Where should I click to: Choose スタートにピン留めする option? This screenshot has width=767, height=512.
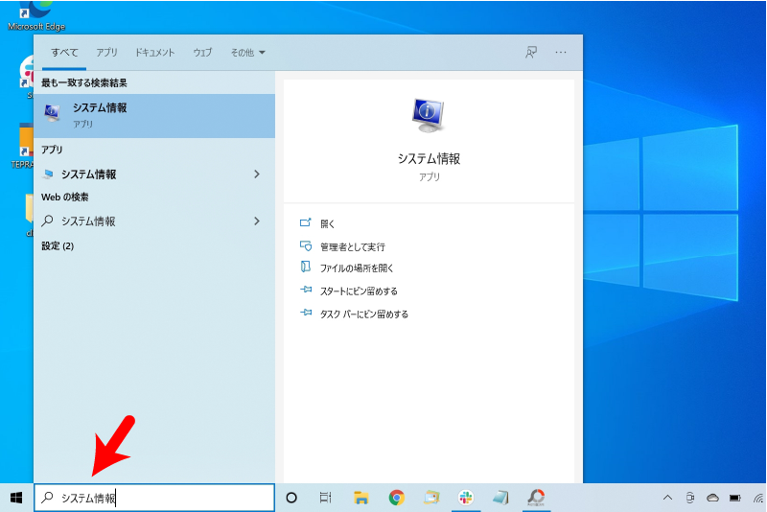click(358, 291)
